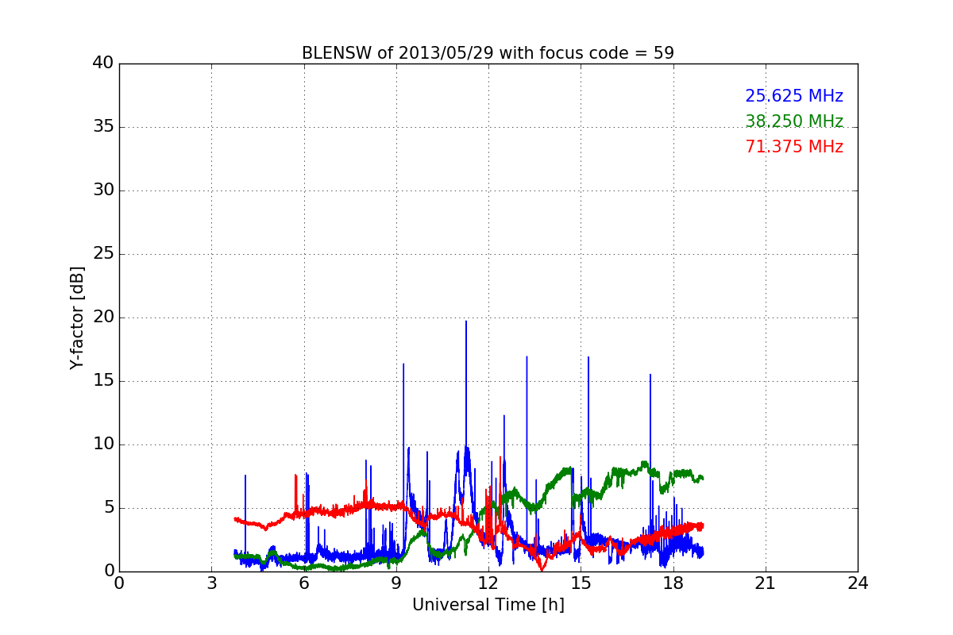Click x-axis tick label '6'
The height and width of the screenshot is (635, 953).
click(x=303, y=583)
